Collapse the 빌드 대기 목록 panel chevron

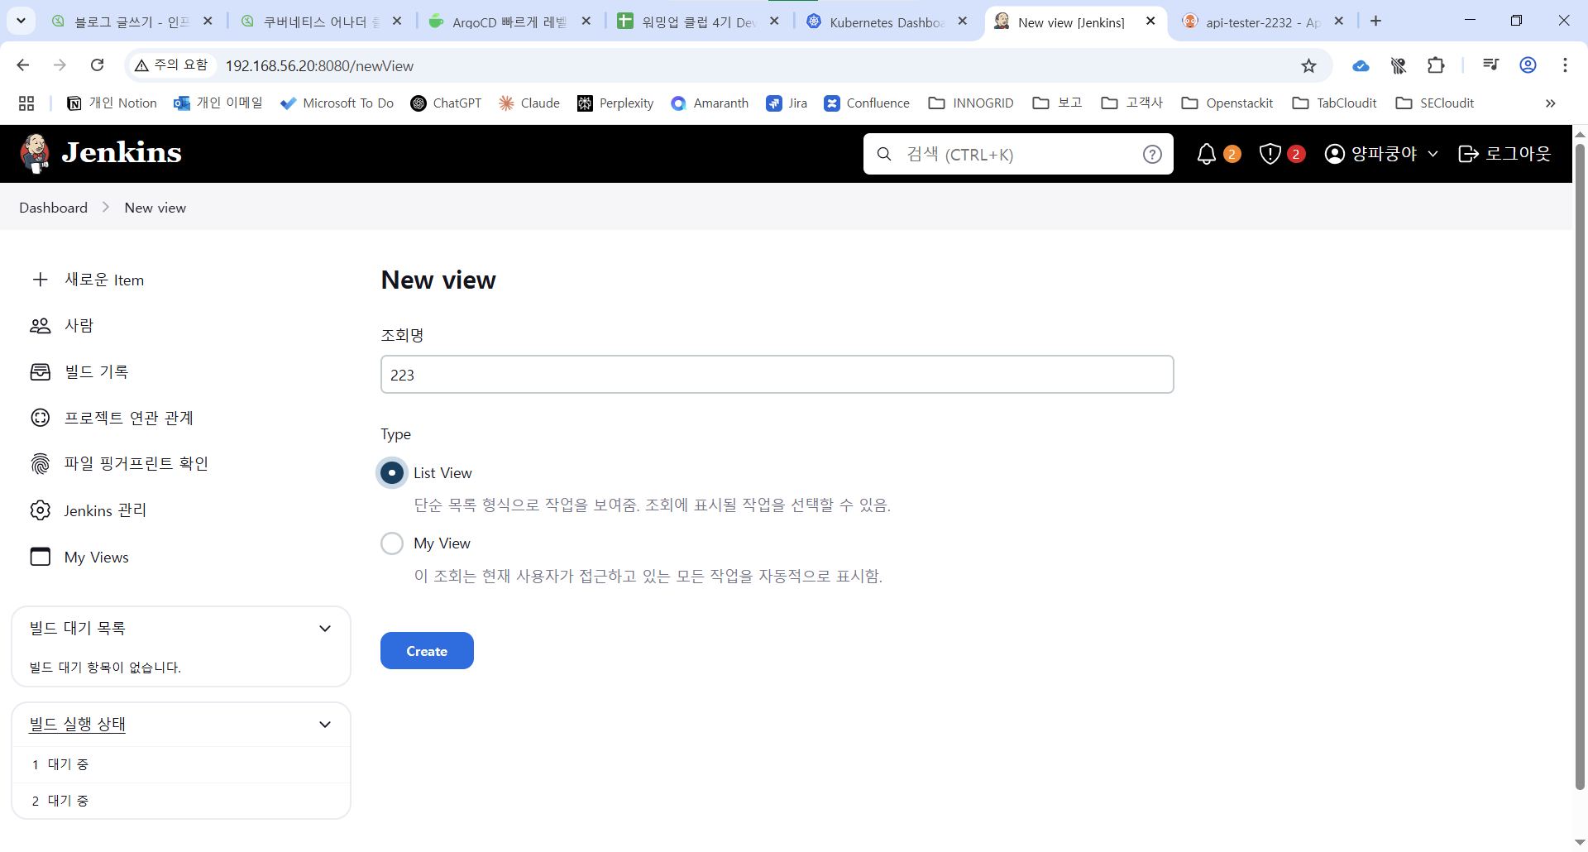[x=325, y=629]
